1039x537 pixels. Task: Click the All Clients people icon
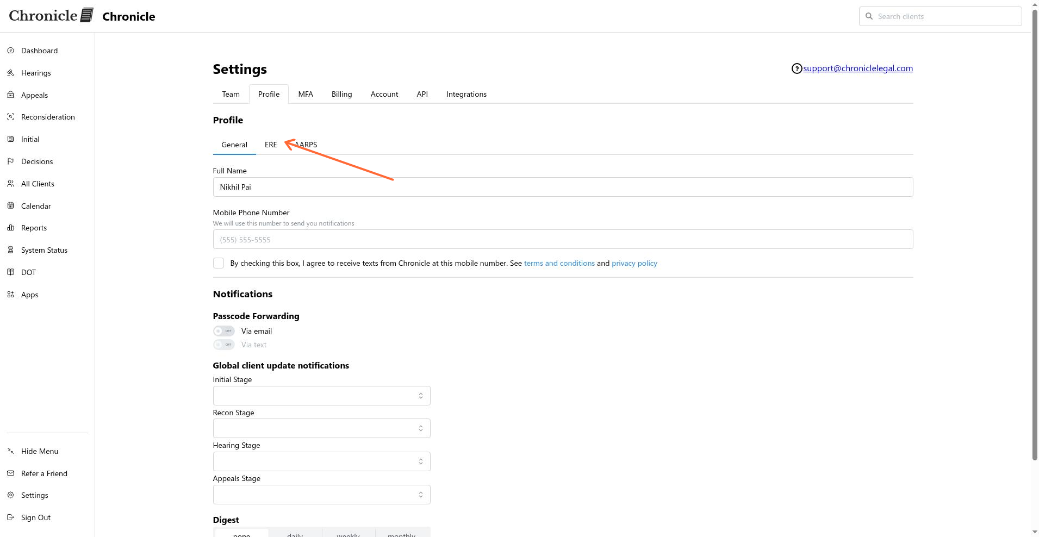click(x=10, y=184)
